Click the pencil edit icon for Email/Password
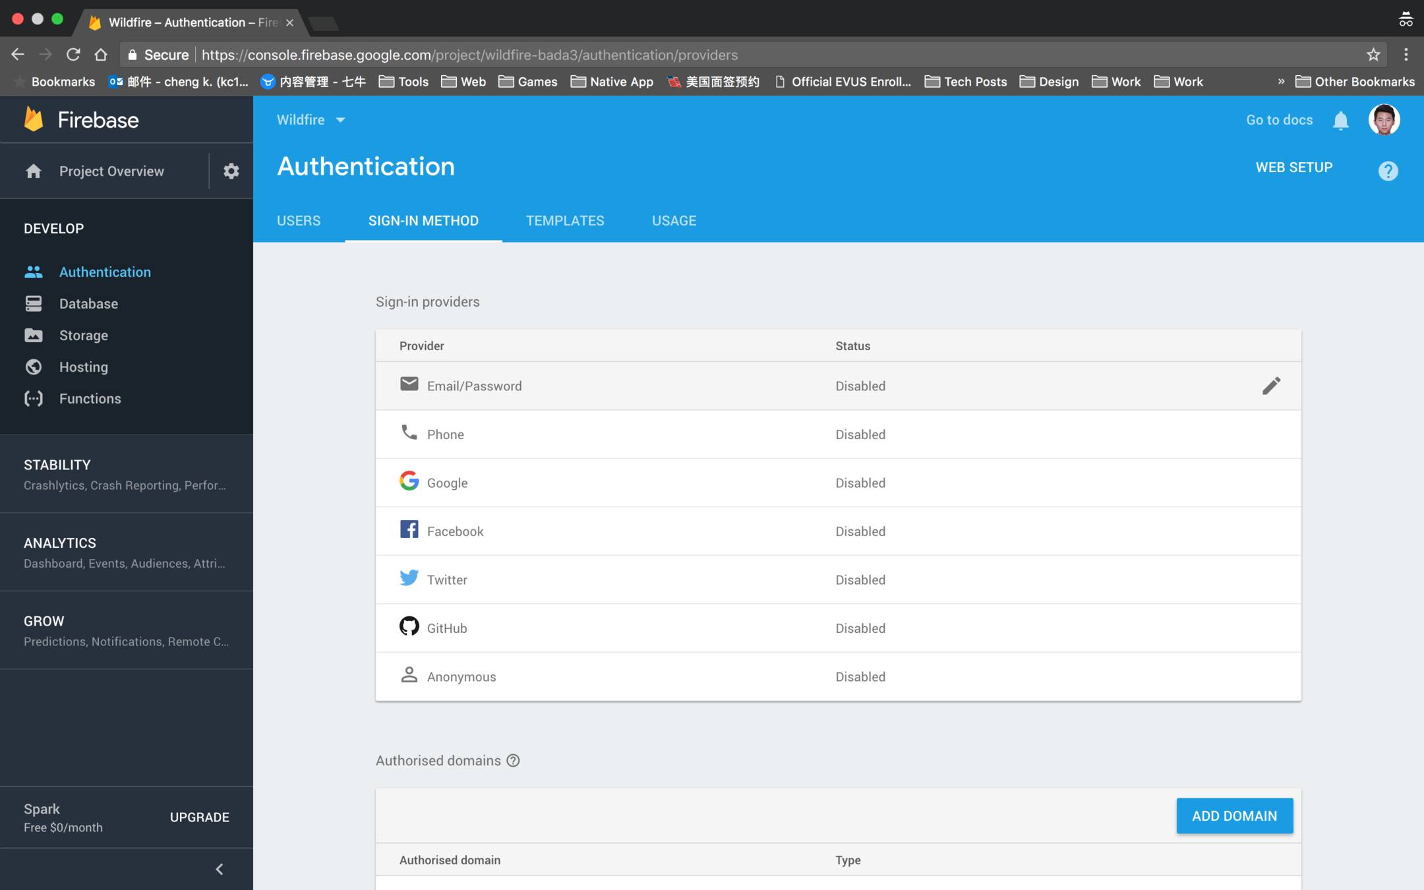The width and height of the screenshot is (1424, 890). 1271,386
